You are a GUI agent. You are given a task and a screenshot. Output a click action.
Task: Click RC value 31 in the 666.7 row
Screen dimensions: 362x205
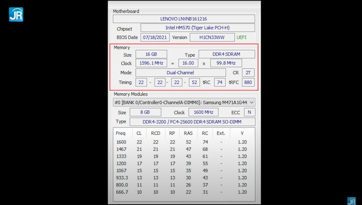click(x=205, y=192)
